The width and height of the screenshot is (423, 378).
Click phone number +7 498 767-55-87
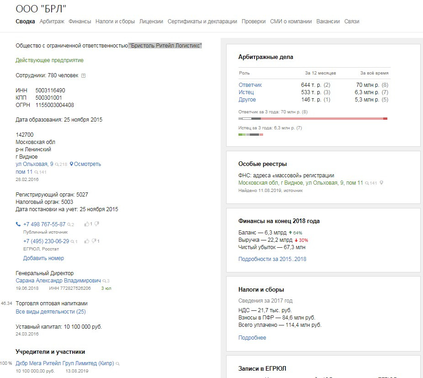(x=44, y=224)
